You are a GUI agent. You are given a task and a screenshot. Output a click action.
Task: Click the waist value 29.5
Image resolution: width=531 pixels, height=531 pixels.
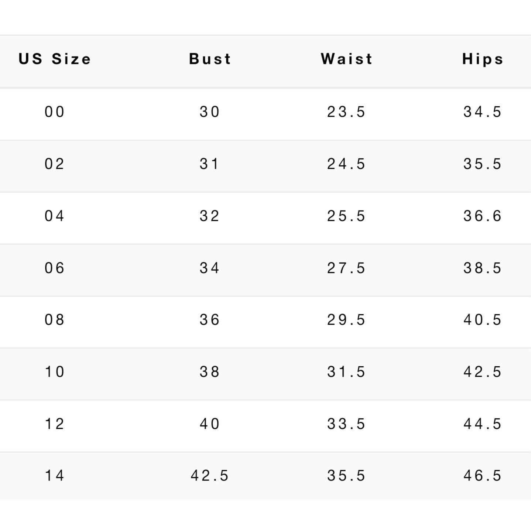click(x=346, y=320)
